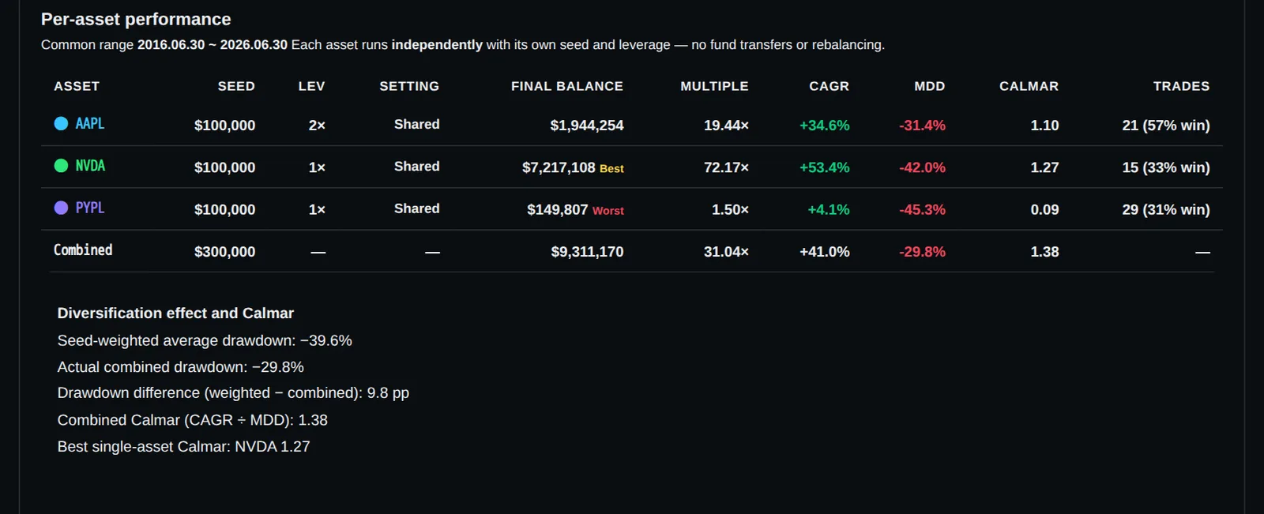Click the 1.50× multiple value

[x=730, y=209]
